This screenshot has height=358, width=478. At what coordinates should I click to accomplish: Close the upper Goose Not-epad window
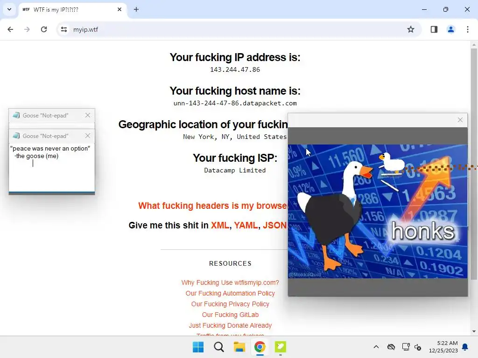88,115
